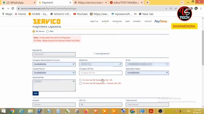
Task: Open the New Tab bookmark
Action: [146, 14]
